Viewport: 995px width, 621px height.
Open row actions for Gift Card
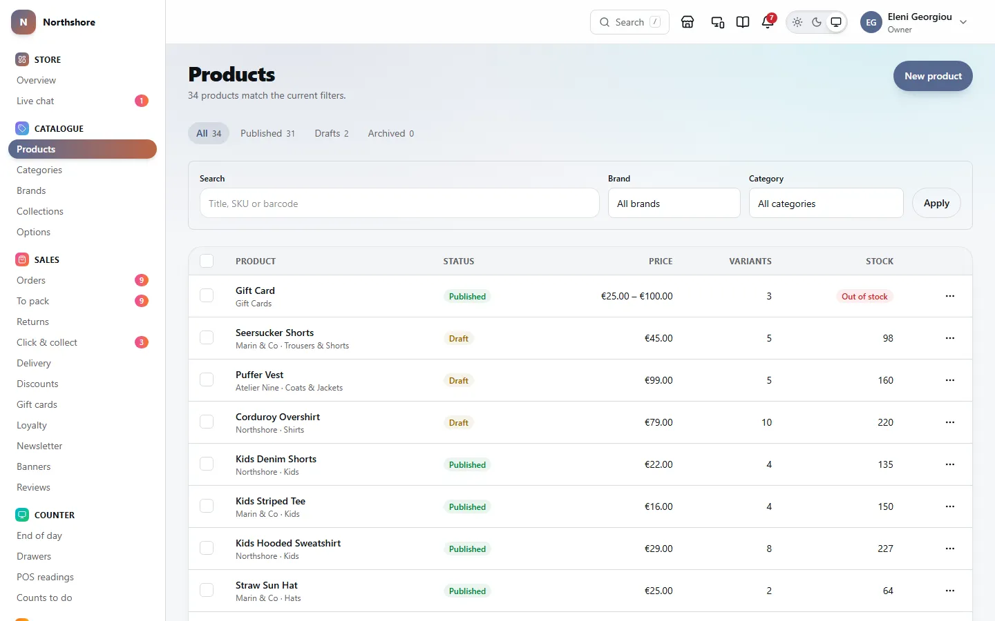coord(950,296)
